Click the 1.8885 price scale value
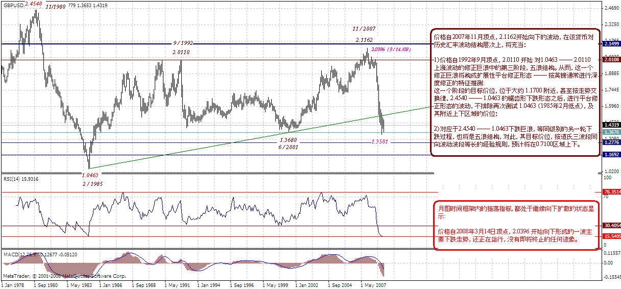621x289 pixels. point(611,74)
